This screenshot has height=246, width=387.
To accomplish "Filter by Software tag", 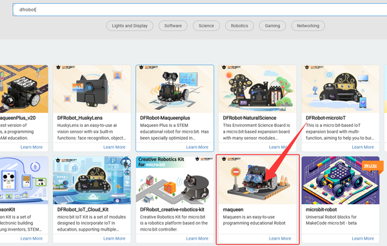I will (x=173, y=26).
